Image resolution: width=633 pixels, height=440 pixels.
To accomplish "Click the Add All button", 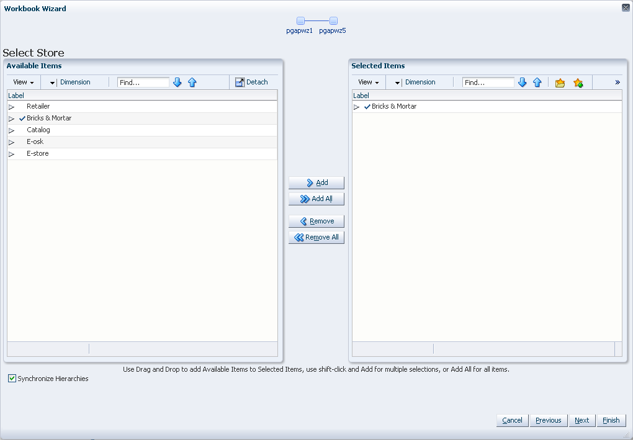I will [316, 199].
